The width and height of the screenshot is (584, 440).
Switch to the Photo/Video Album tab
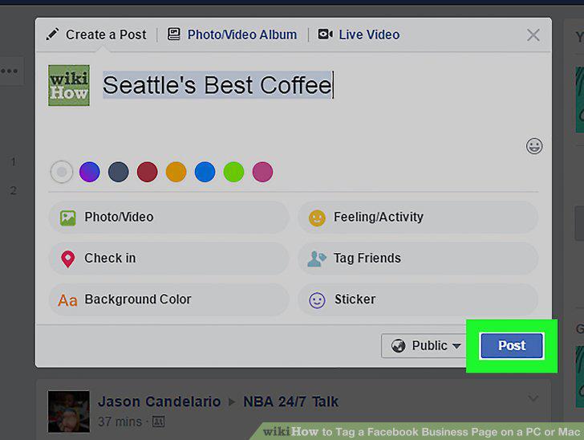(x=232, y=35)
